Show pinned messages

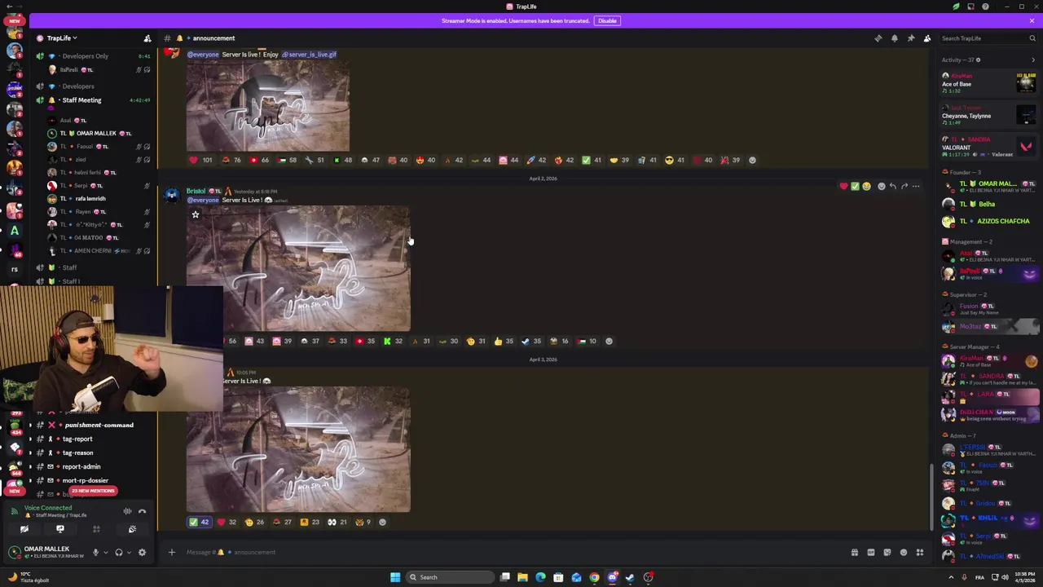click(x=910, y=38)
